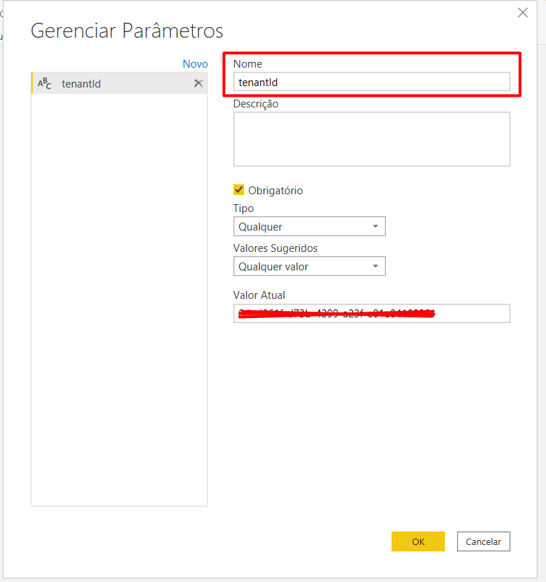Click the Novo link to add a parameter
The height and width of the screenshot is (582, 546).
coord(195,64)
